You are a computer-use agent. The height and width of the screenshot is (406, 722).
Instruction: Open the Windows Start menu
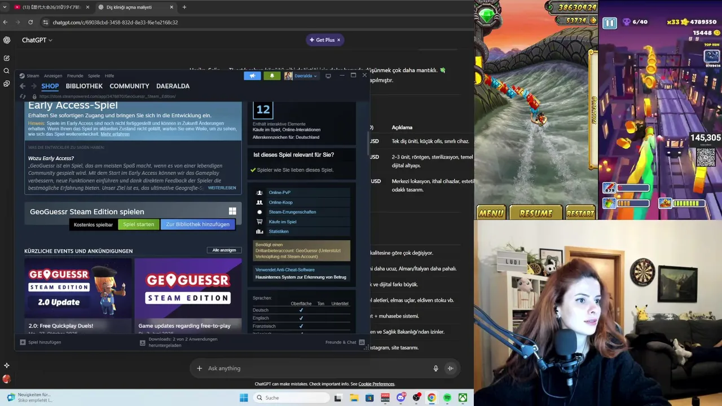click(x=244, y=398)
